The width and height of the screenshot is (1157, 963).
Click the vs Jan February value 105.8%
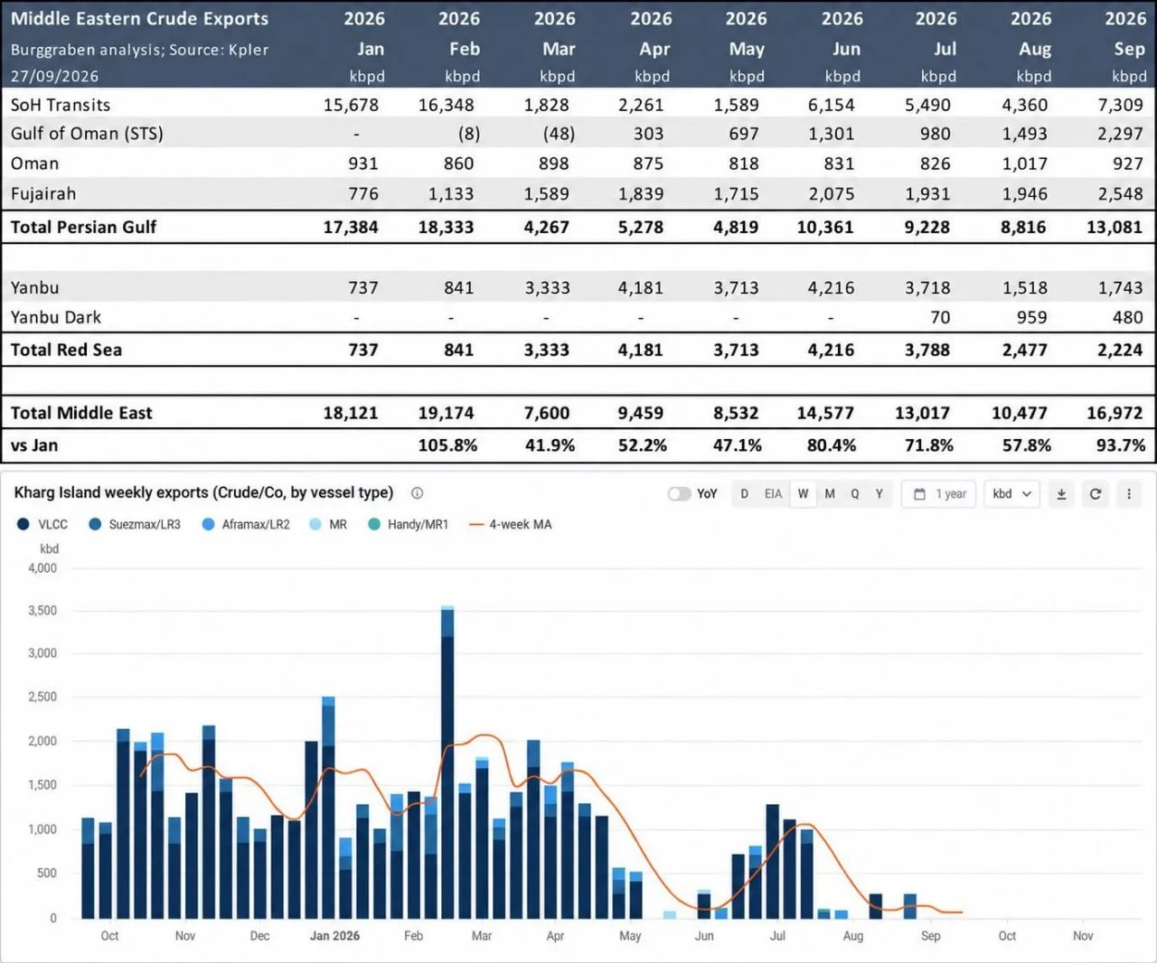click(447, 445)
